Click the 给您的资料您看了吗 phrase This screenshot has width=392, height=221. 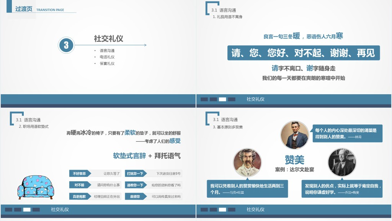[x=166, y=185]
